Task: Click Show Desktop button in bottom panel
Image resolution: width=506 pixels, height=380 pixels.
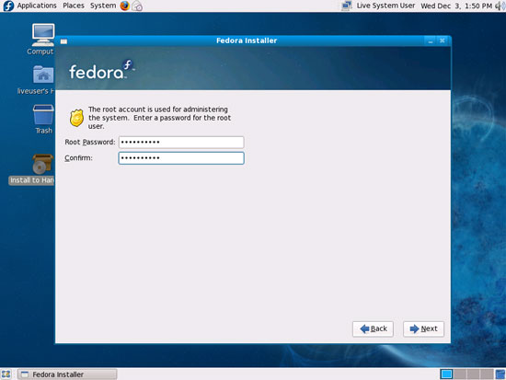Action: tap(6, 374)
